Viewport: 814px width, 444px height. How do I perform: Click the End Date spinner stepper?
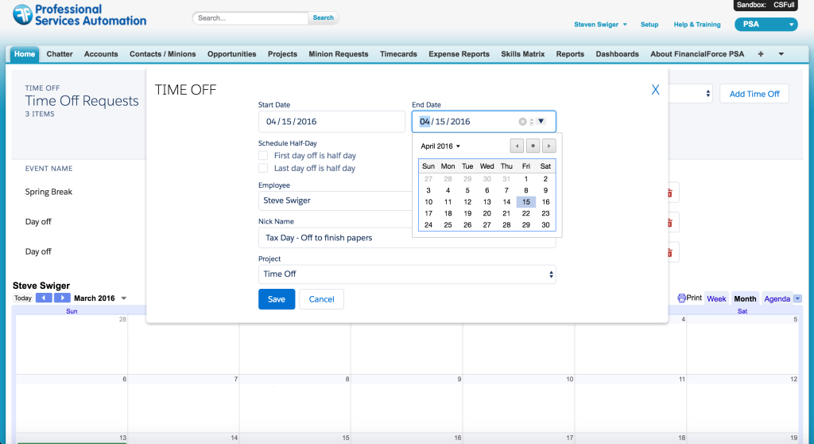(532, 122)
